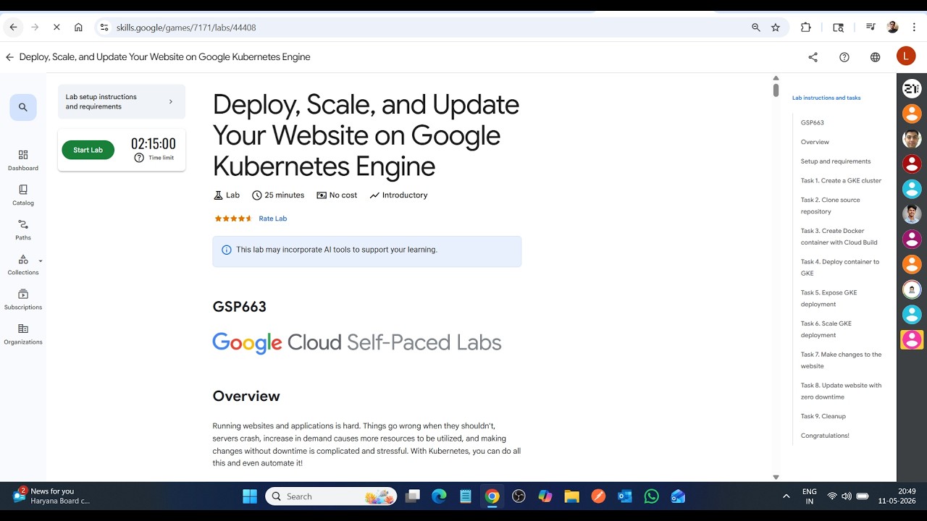This screenshot has width=927, height=521.
Task: Click the five-star rating display
Action: 232,219
